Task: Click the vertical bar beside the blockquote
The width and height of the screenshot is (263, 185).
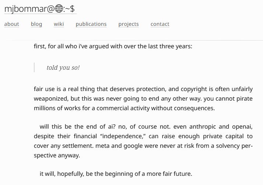Action: coord(34,67)
